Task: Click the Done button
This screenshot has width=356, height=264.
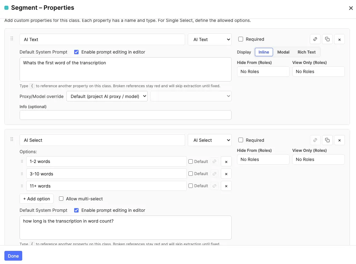Action: [x=13, y=256]
